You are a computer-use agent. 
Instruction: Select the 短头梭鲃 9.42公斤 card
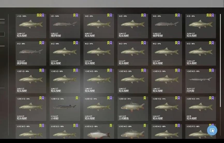133,54
